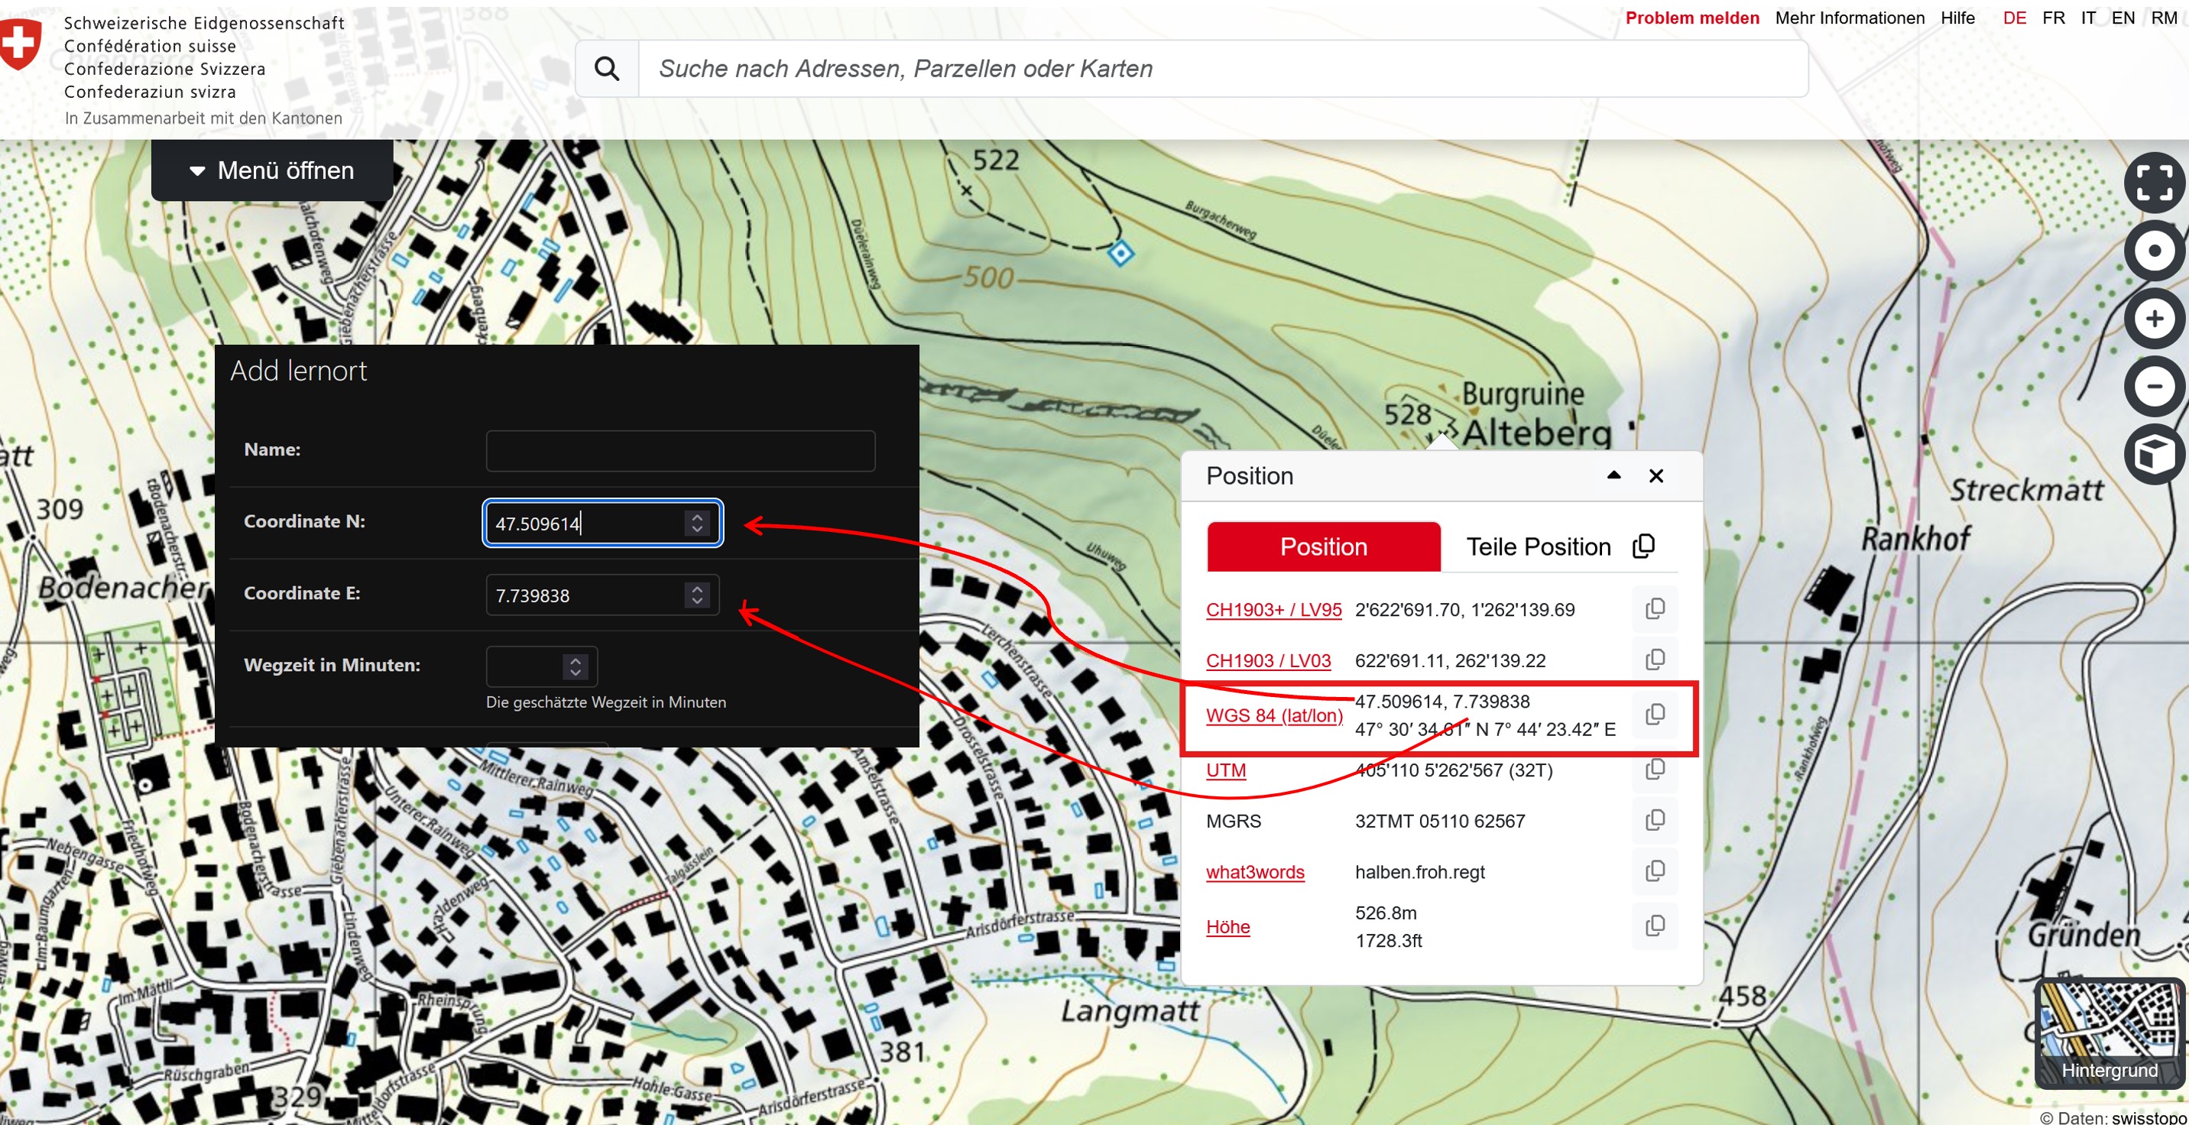The height and width of the screenshot is (1125, 2189).
Task: Switch to 3D view
Action: [2153, 455]
